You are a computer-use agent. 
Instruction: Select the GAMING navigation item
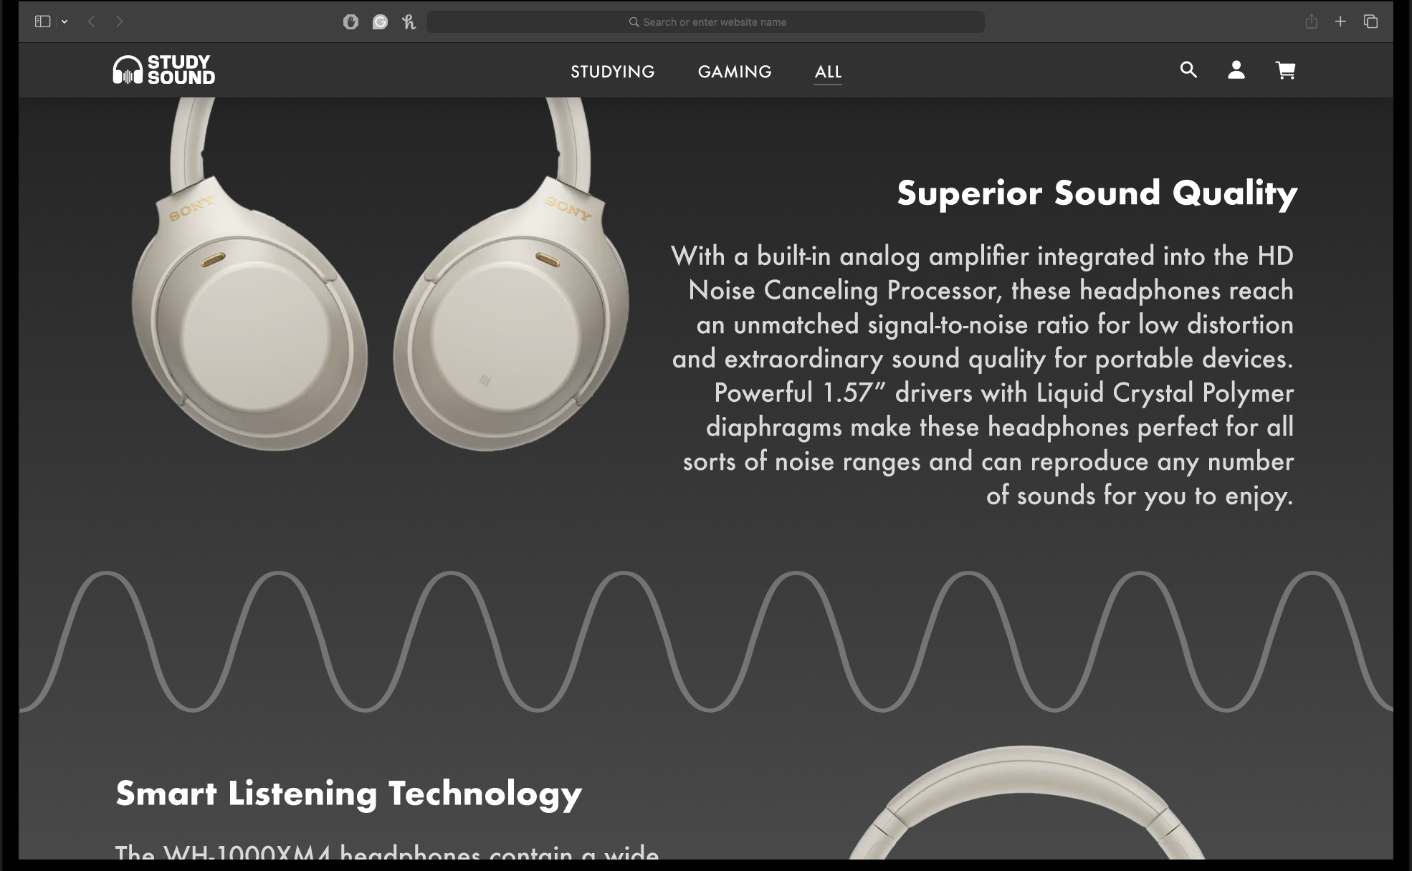click(x=735, y=72)
